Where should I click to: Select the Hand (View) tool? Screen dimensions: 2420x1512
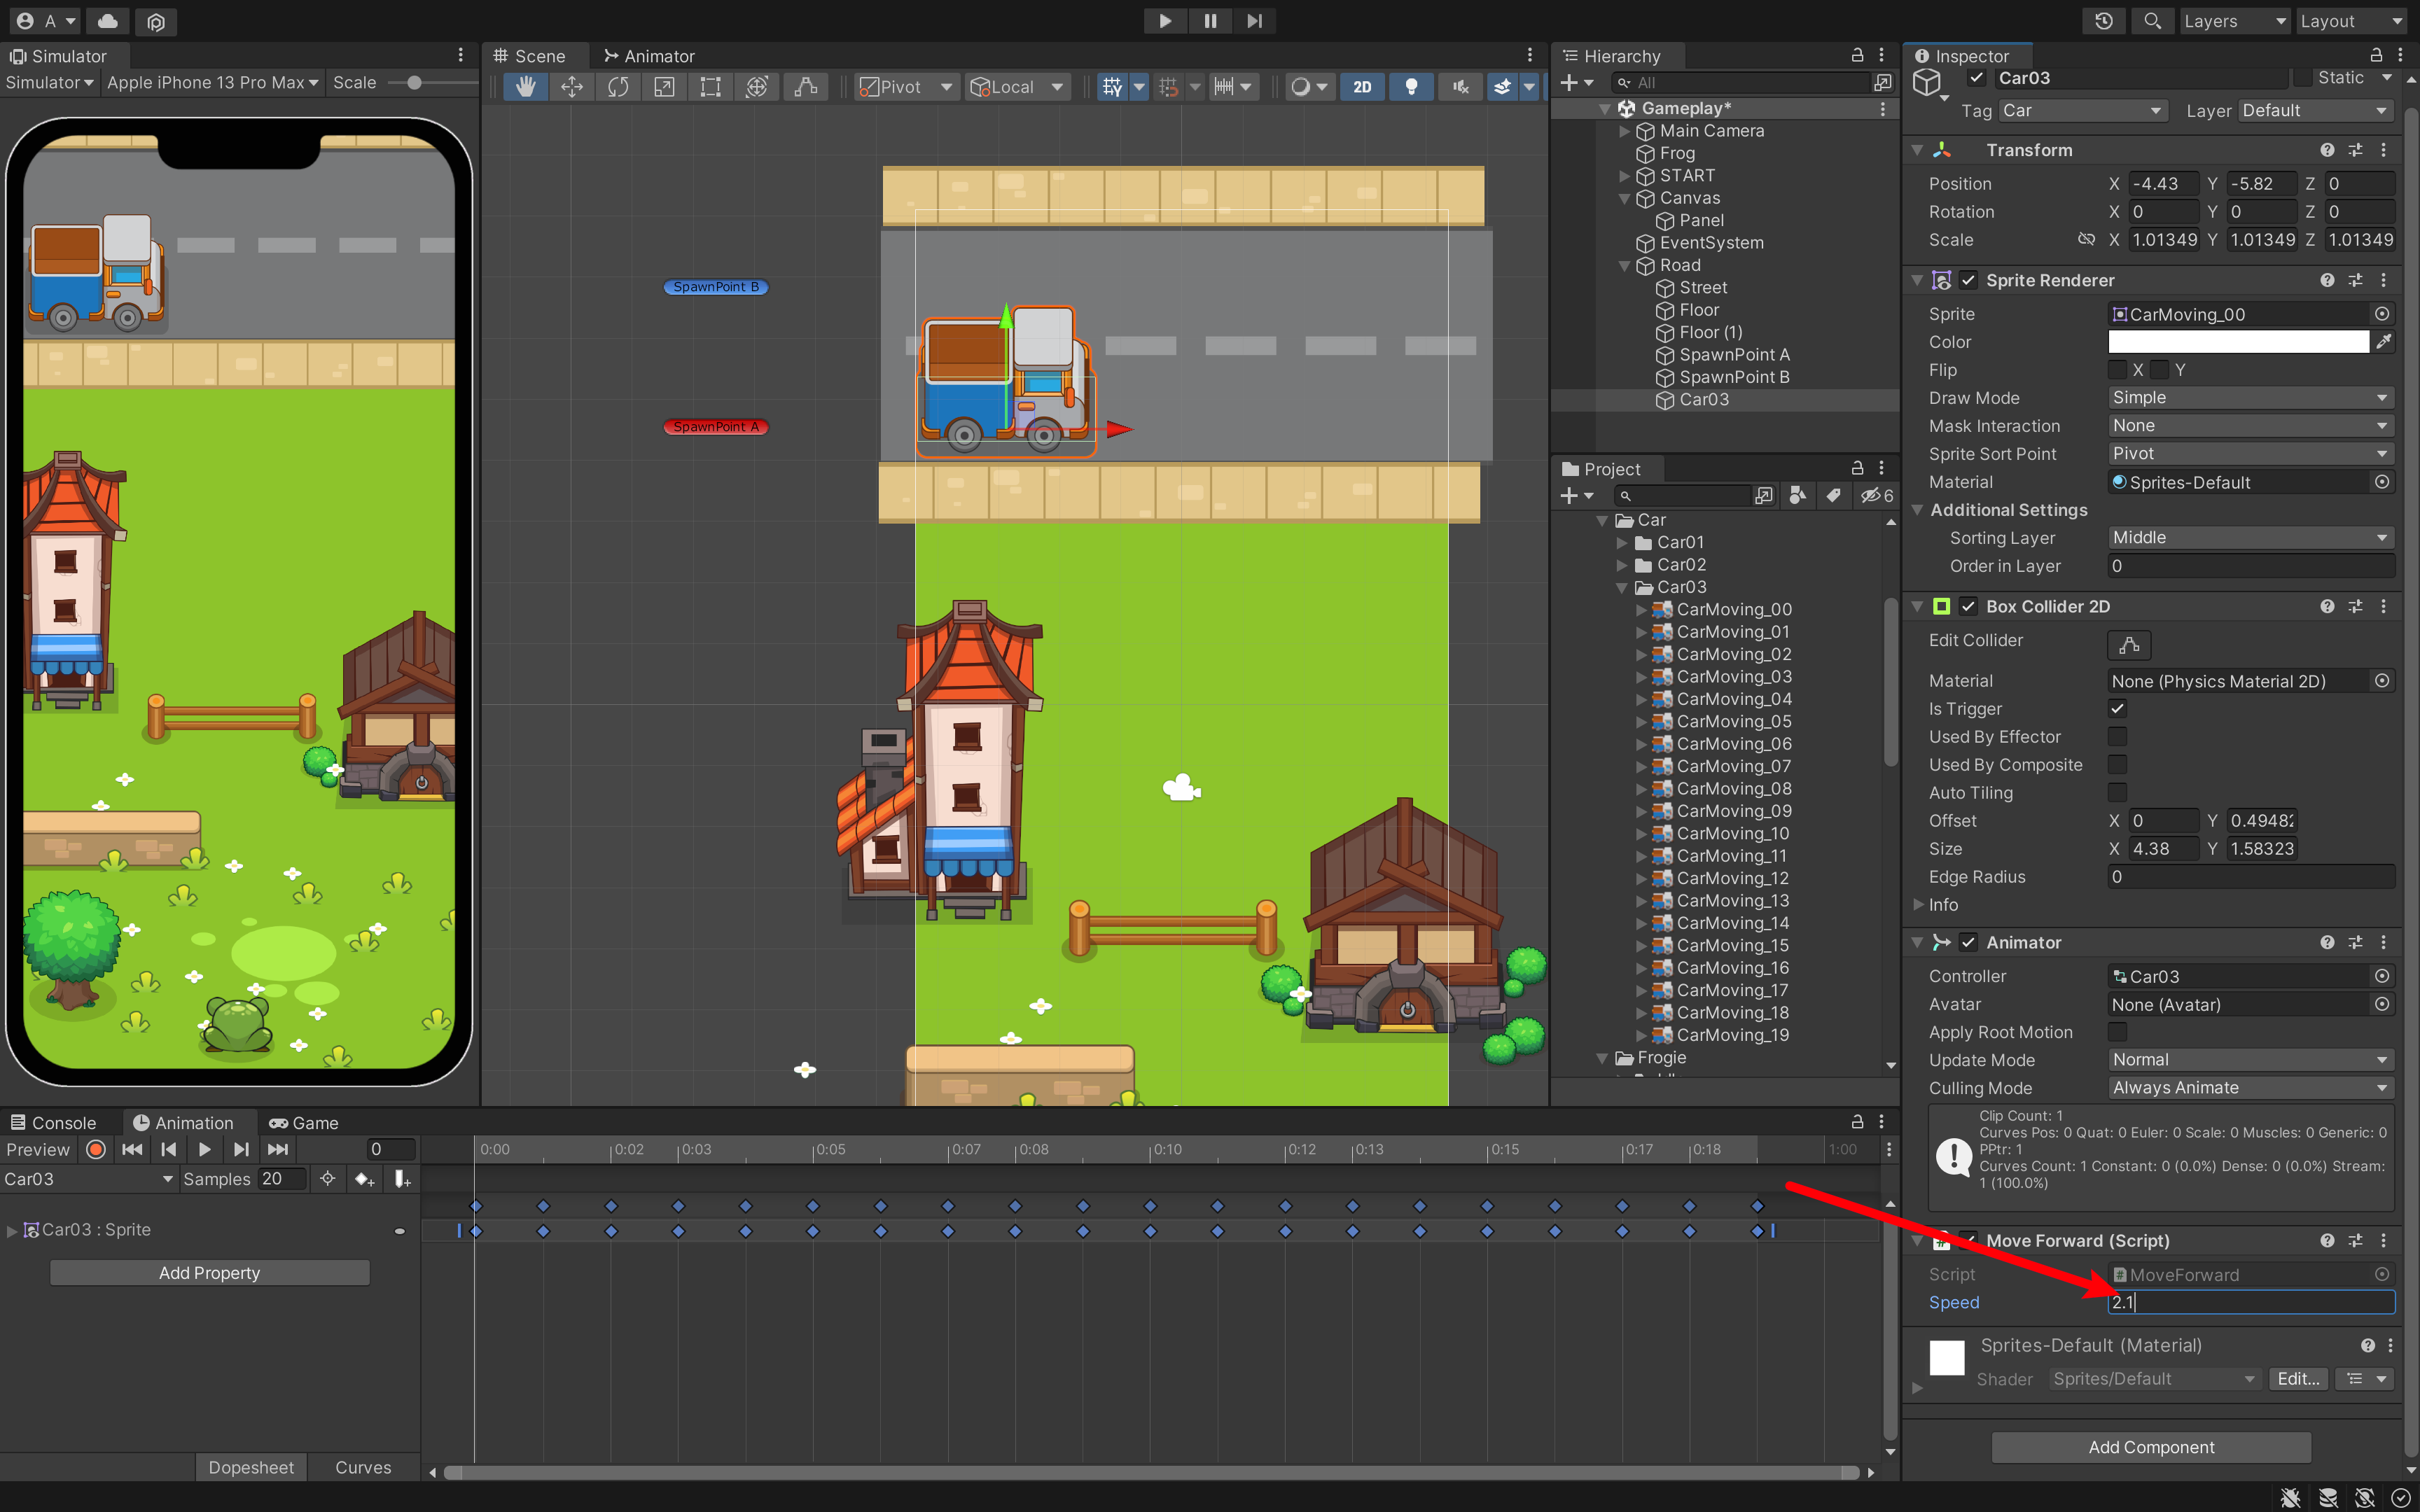(525, 87)
